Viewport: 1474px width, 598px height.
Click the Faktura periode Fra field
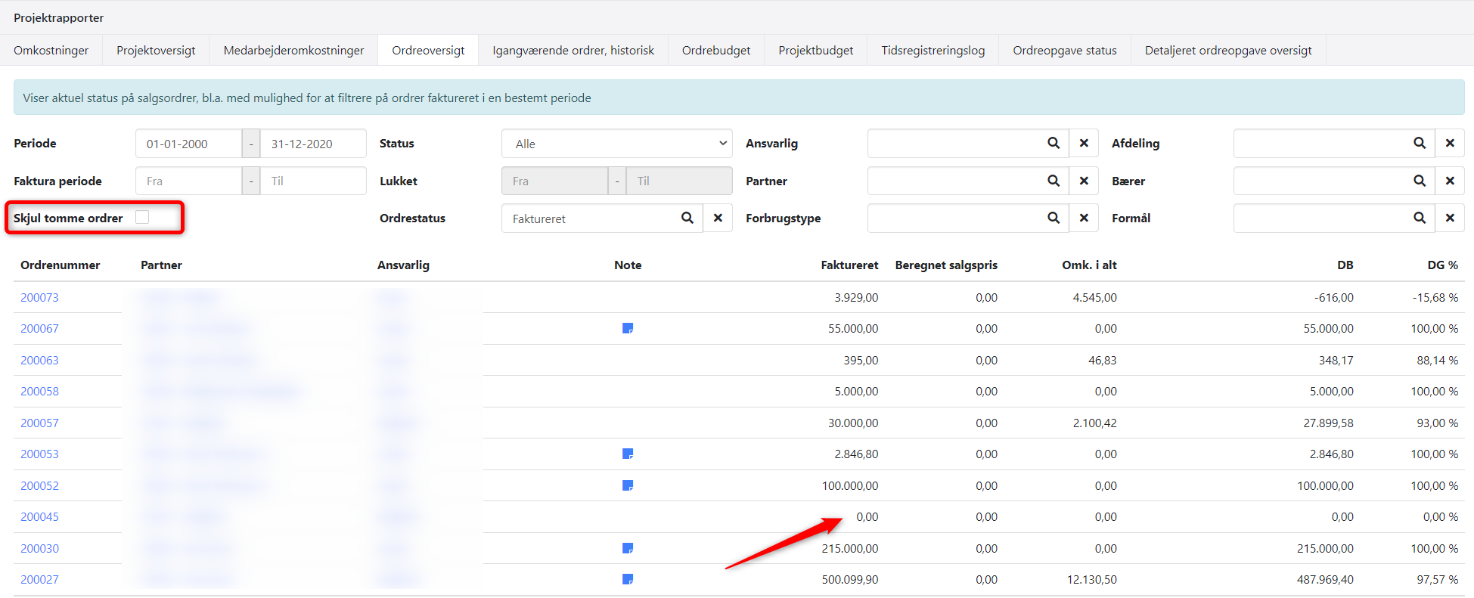(188, 181)
